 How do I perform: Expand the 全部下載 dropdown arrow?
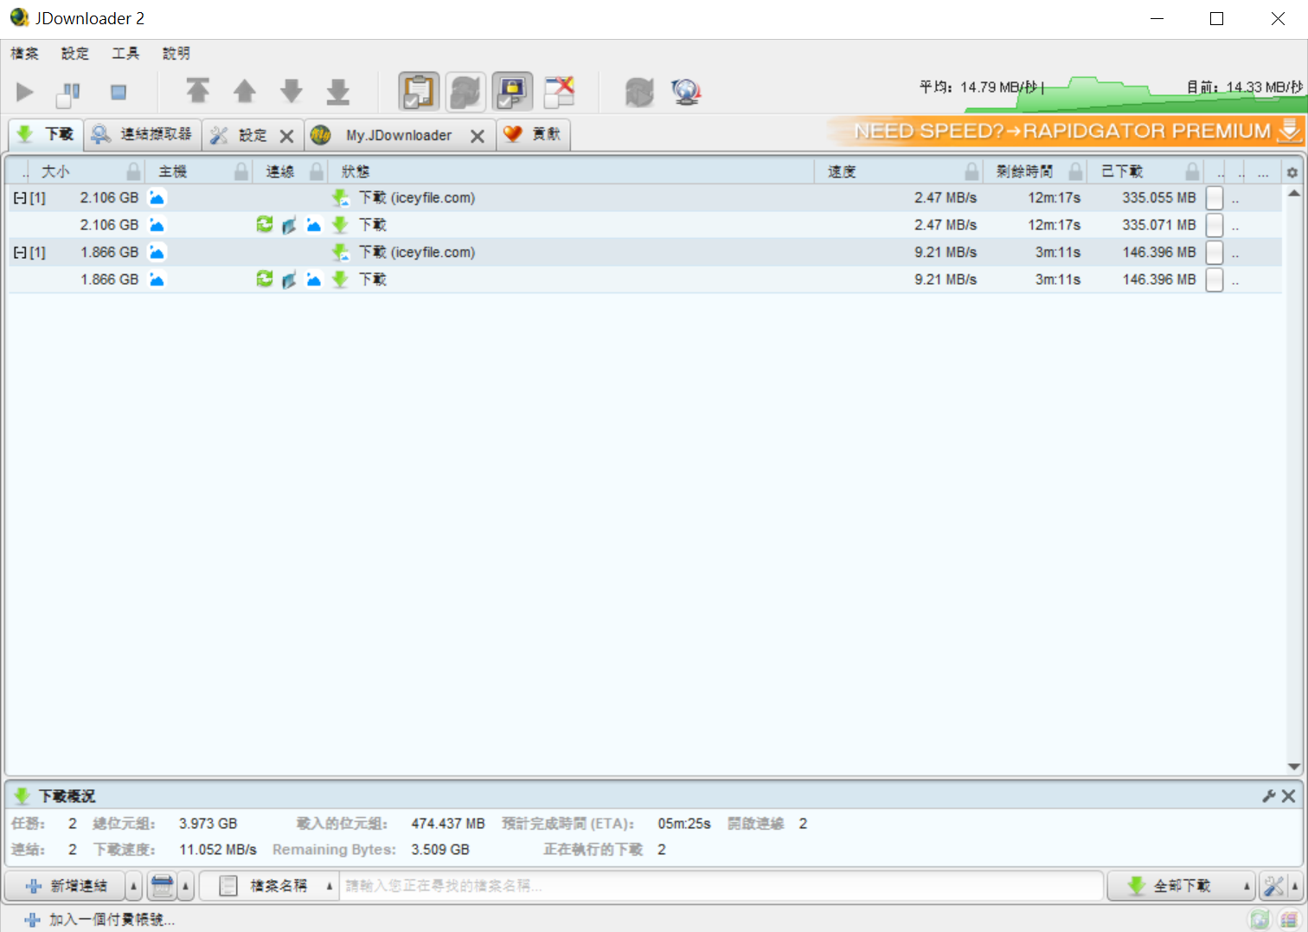click(1247, 886)
